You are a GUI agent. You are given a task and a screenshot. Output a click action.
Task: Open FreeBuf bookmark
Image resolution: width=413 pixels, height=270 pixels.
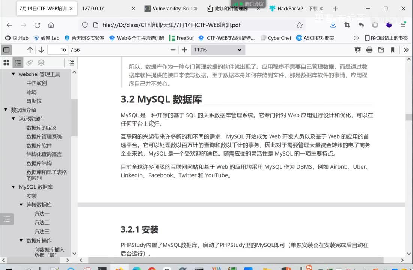[x=181, y=38]
